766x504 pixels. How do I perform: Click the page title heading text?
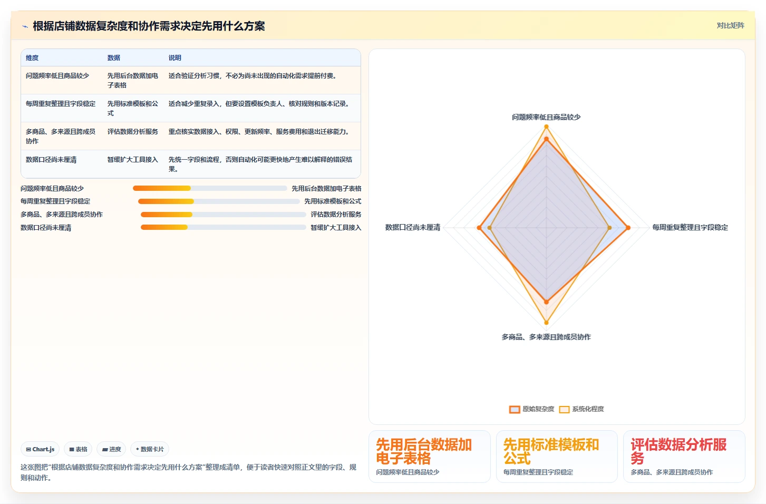coord(149,26)
